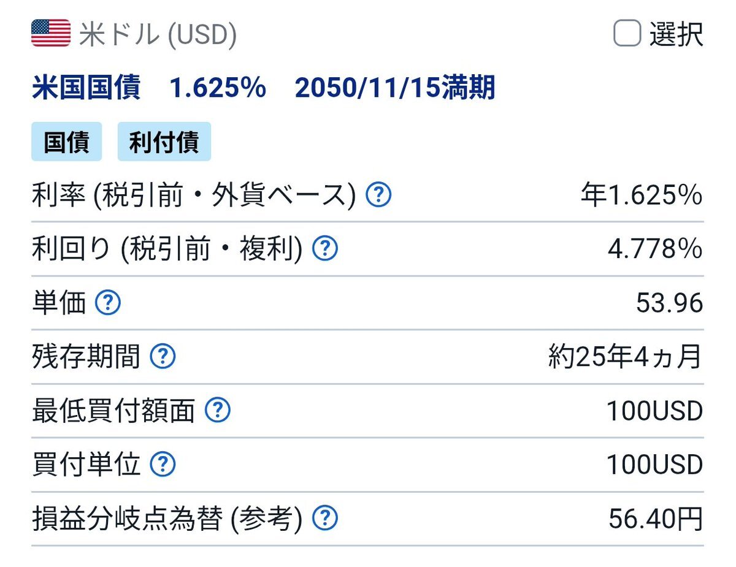Click the 4.778% yield value
This screenshot has height=567, width=736.
click(x=654, y=249)
